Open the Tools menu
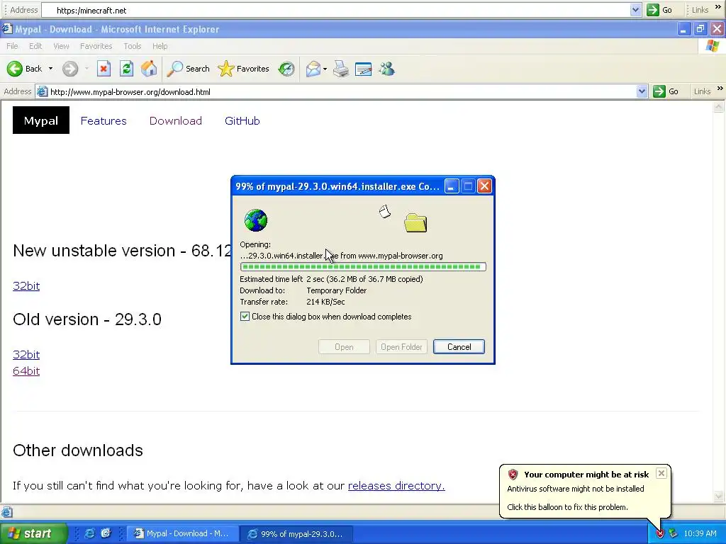Screen dimensions: 726x544 coord(132,46)
